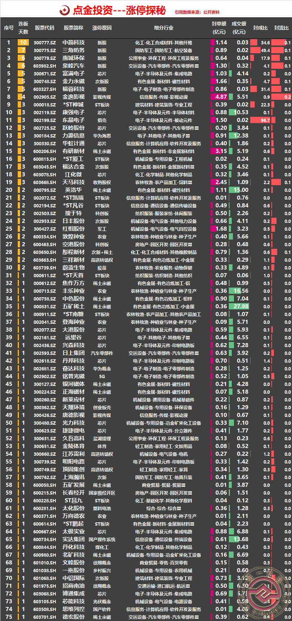Click stock name *ST厦工

click(74, 159)
